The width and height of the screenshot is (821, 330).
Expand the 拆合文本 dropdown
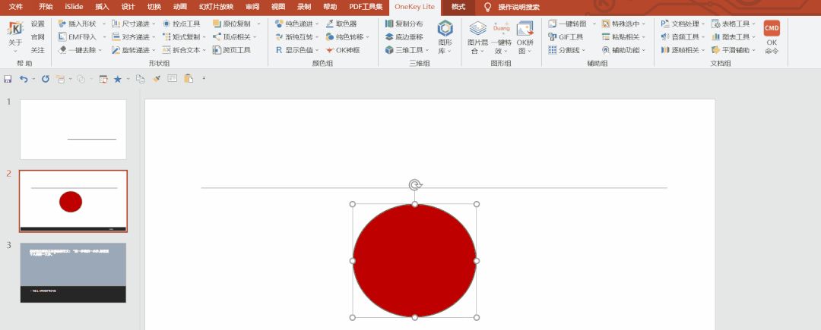(x=204, y=50)
